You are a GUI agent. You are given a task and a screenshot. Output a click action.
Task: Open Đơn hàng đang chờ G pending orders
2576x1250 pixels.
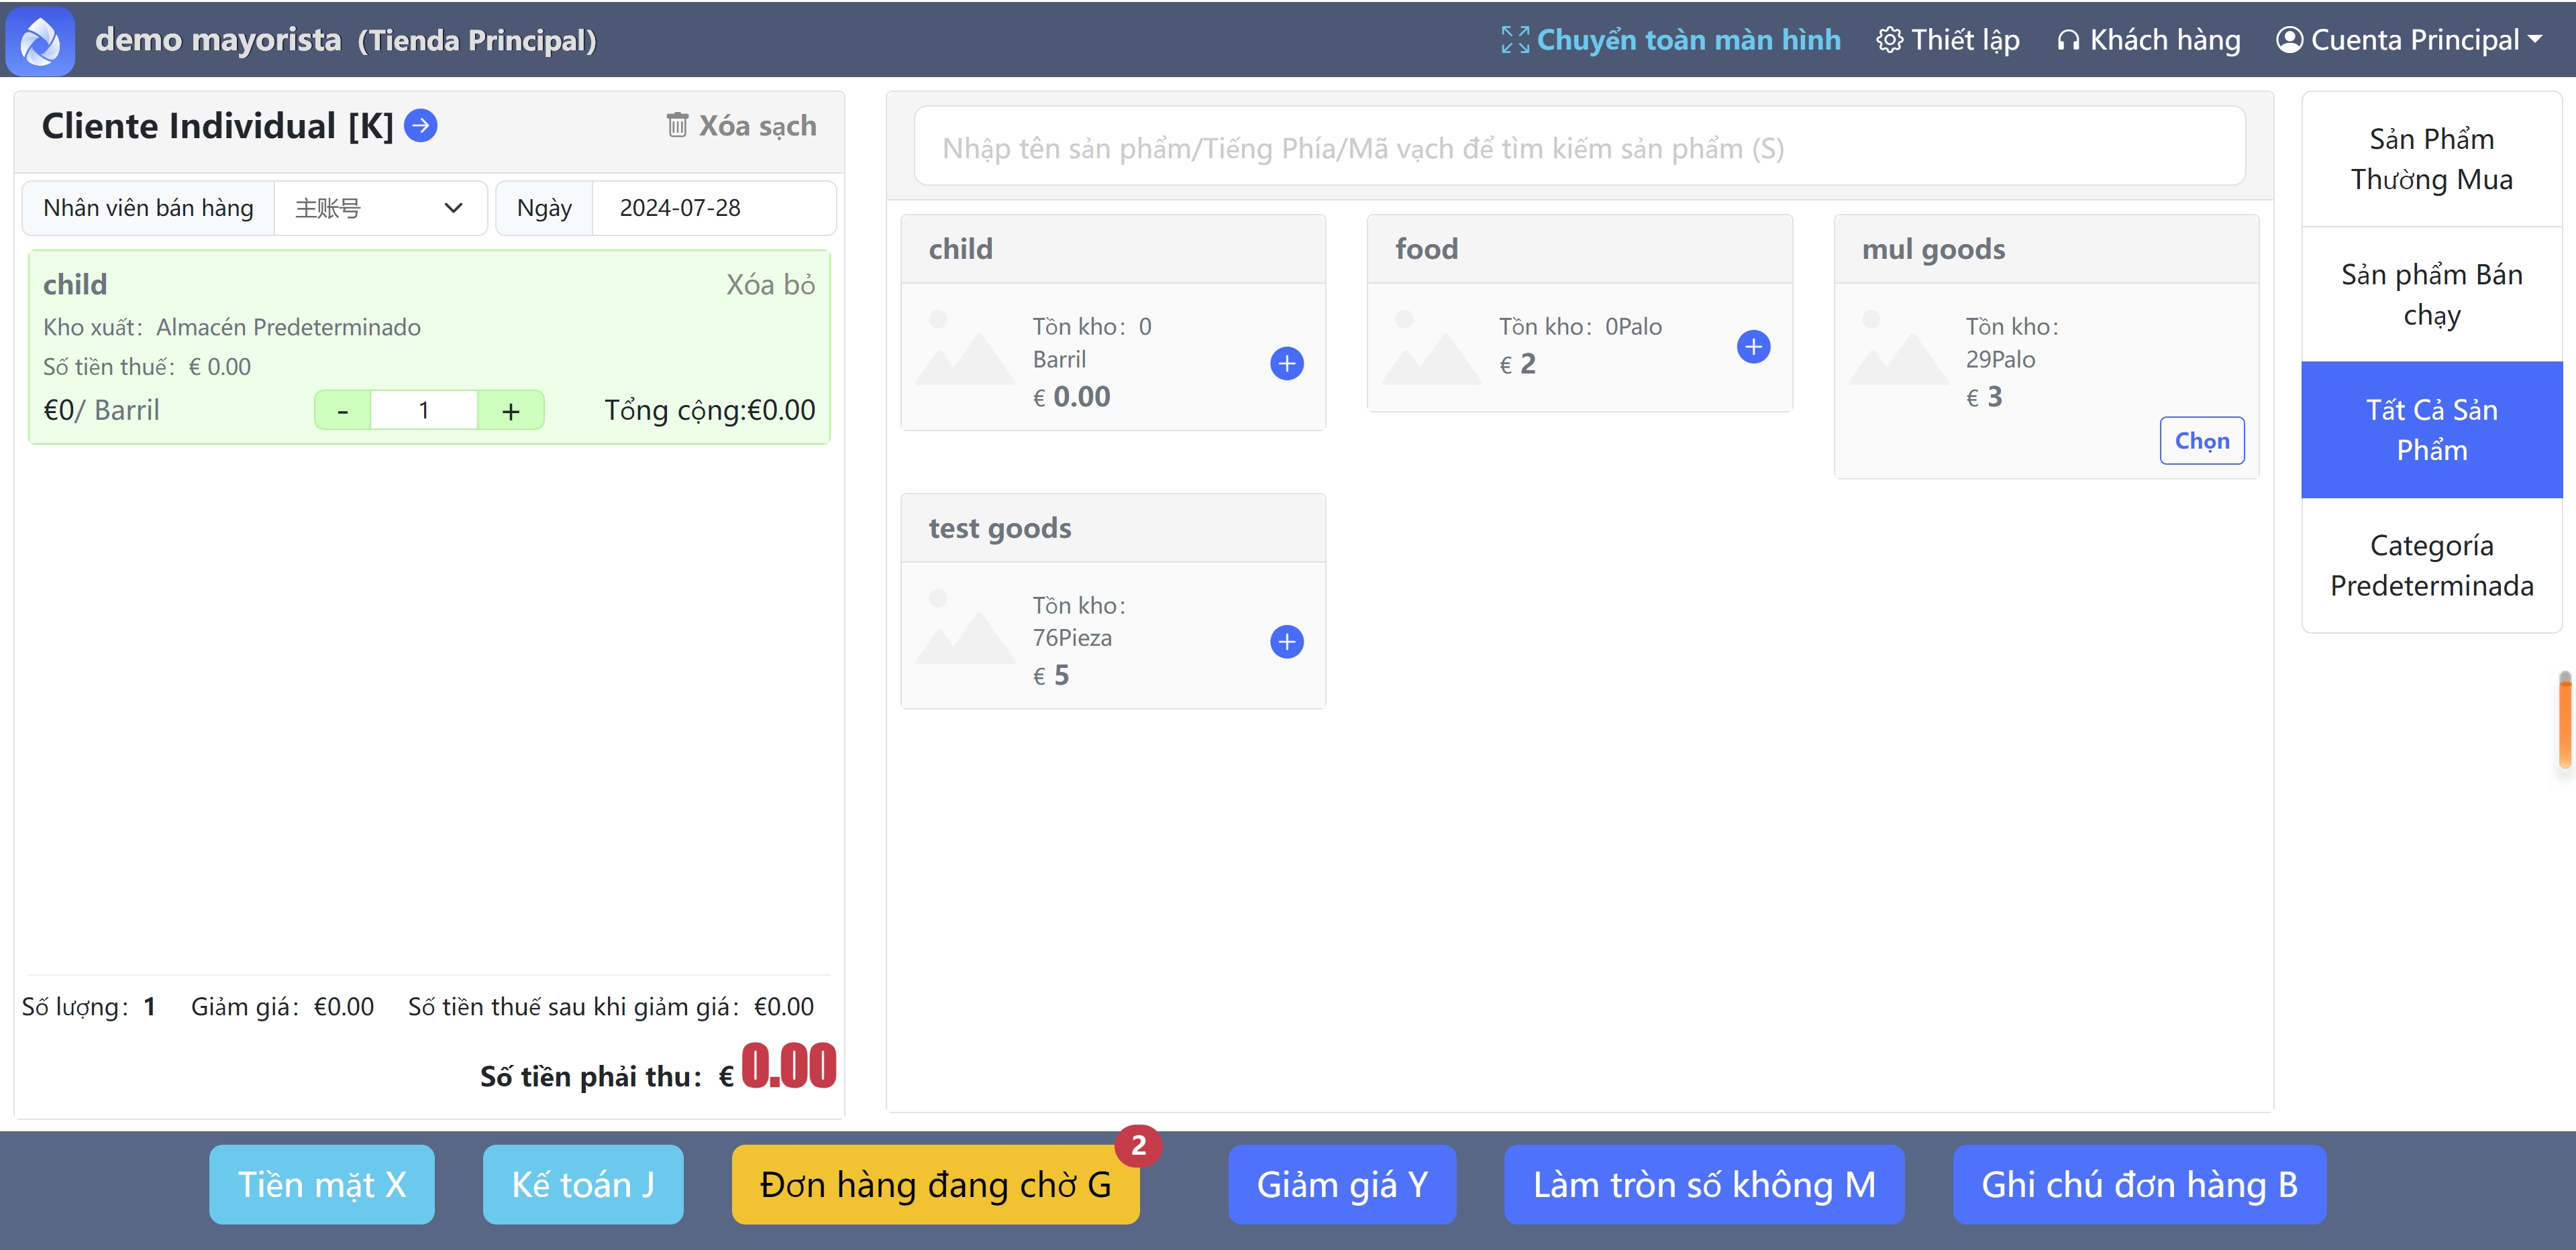click(x=934, y=1184)
